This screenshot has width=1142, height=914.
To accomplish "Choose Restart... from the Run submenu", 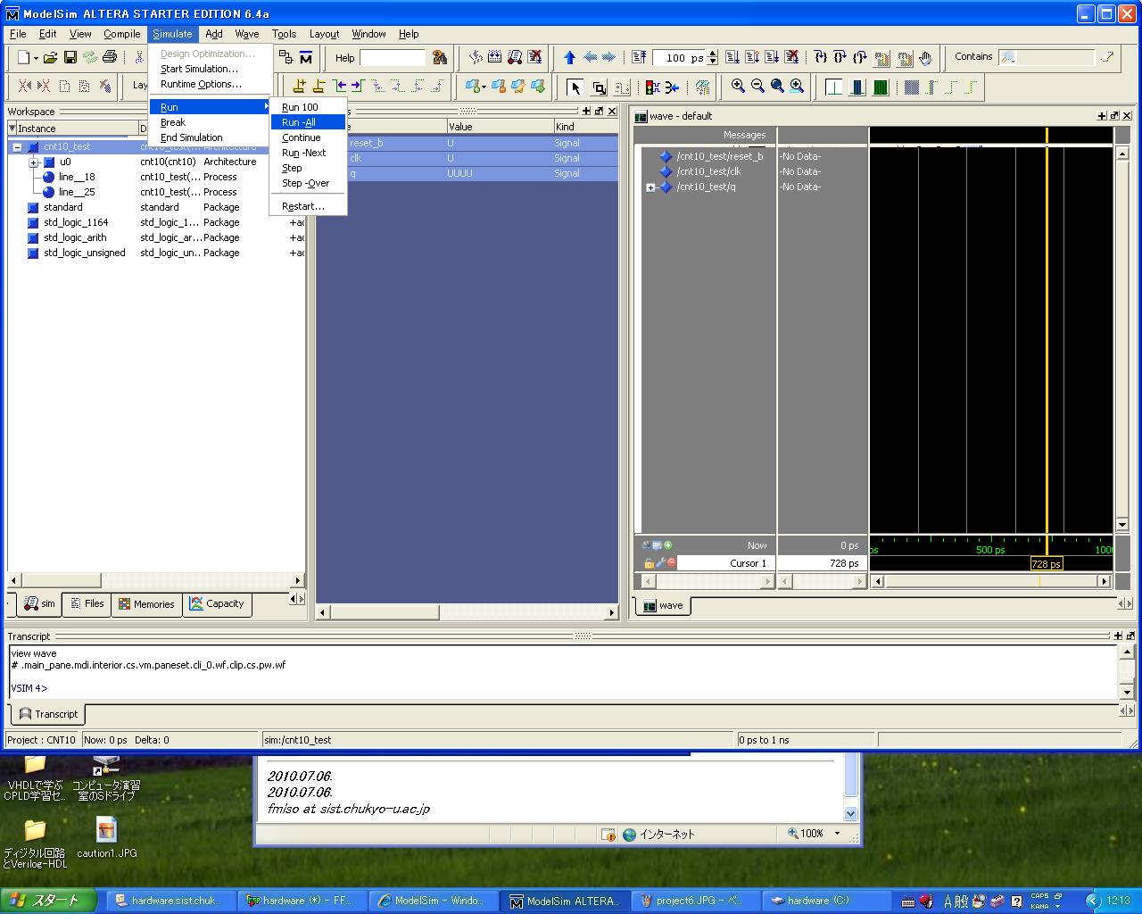I will pyautogui.click(x=308, y=206).
